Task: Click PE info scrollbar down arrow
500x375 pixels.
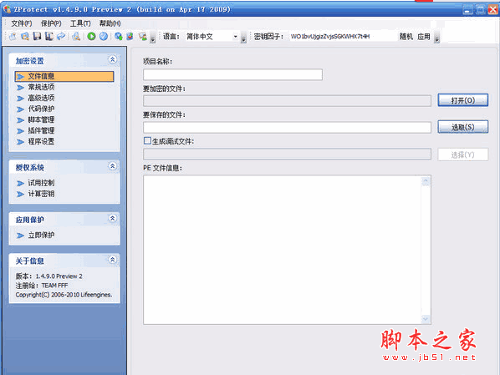Action: [x=426, y=318]
